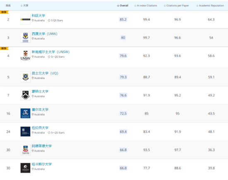
Task: Open 科廷大学 university page link
Action: point(39,16)
